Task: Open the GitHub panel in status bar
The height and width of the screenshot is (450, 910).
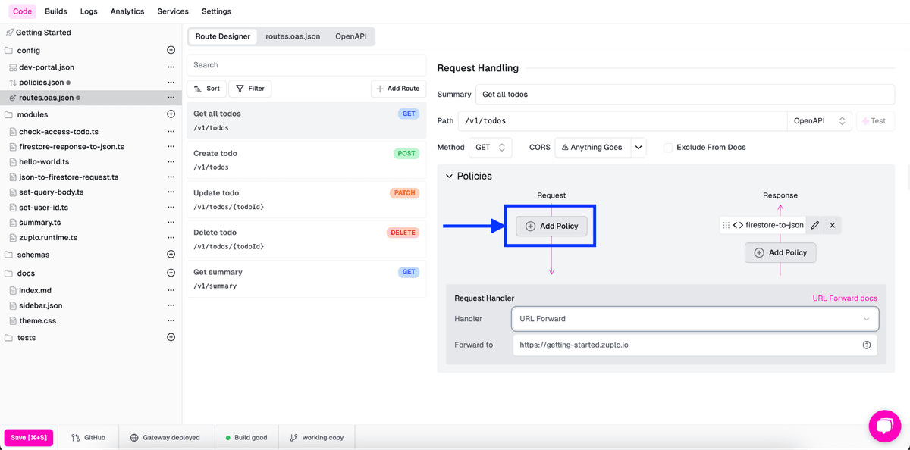Action: pos(89,437)
